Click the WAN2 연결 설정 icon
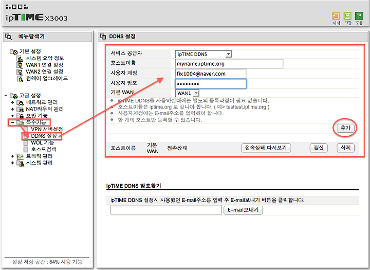 point(20,72)
